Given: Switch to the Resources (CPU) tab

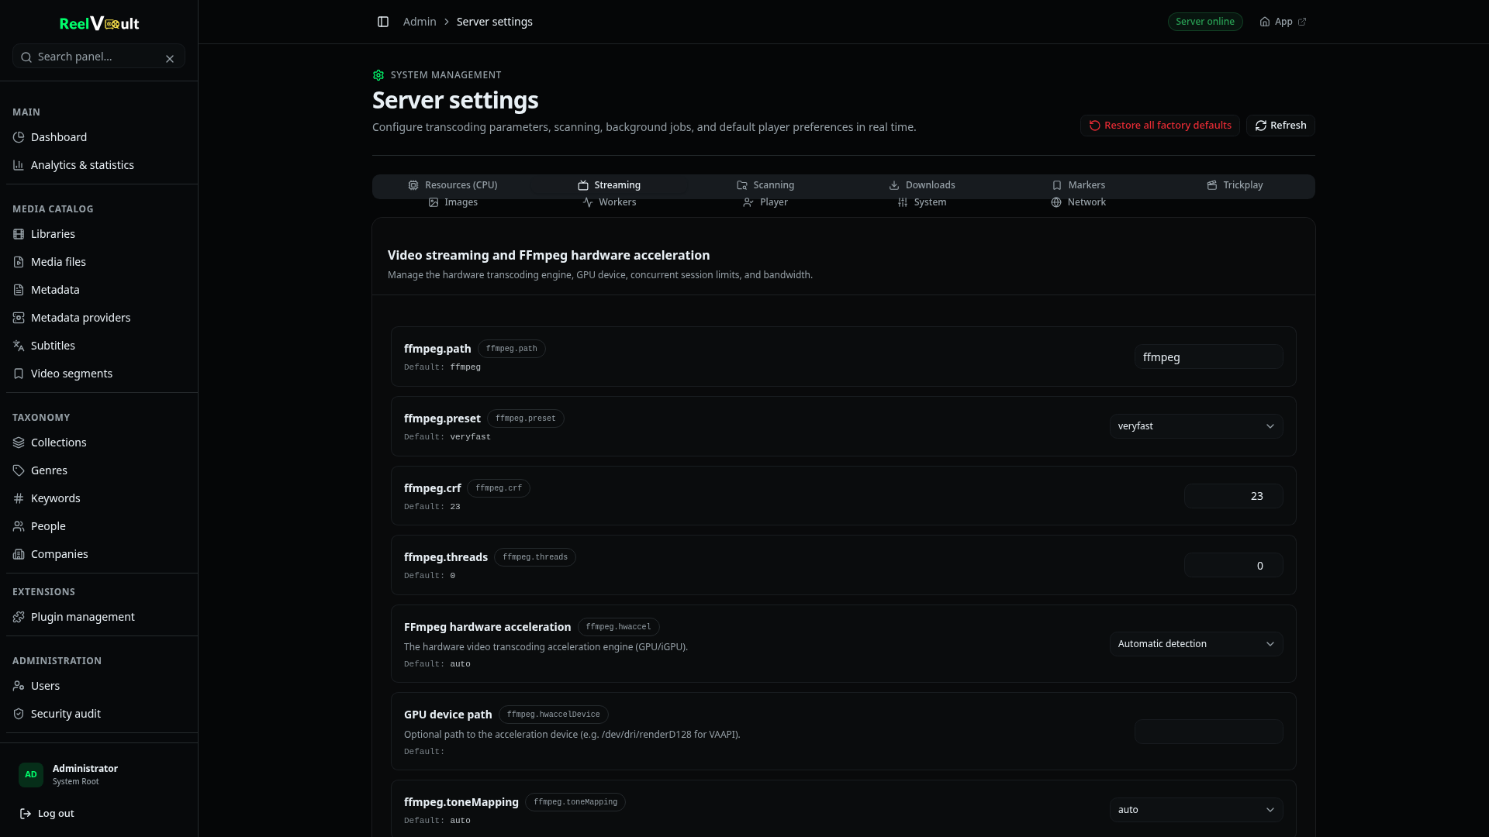Looking at the screenshot, I should coord(453,185).
